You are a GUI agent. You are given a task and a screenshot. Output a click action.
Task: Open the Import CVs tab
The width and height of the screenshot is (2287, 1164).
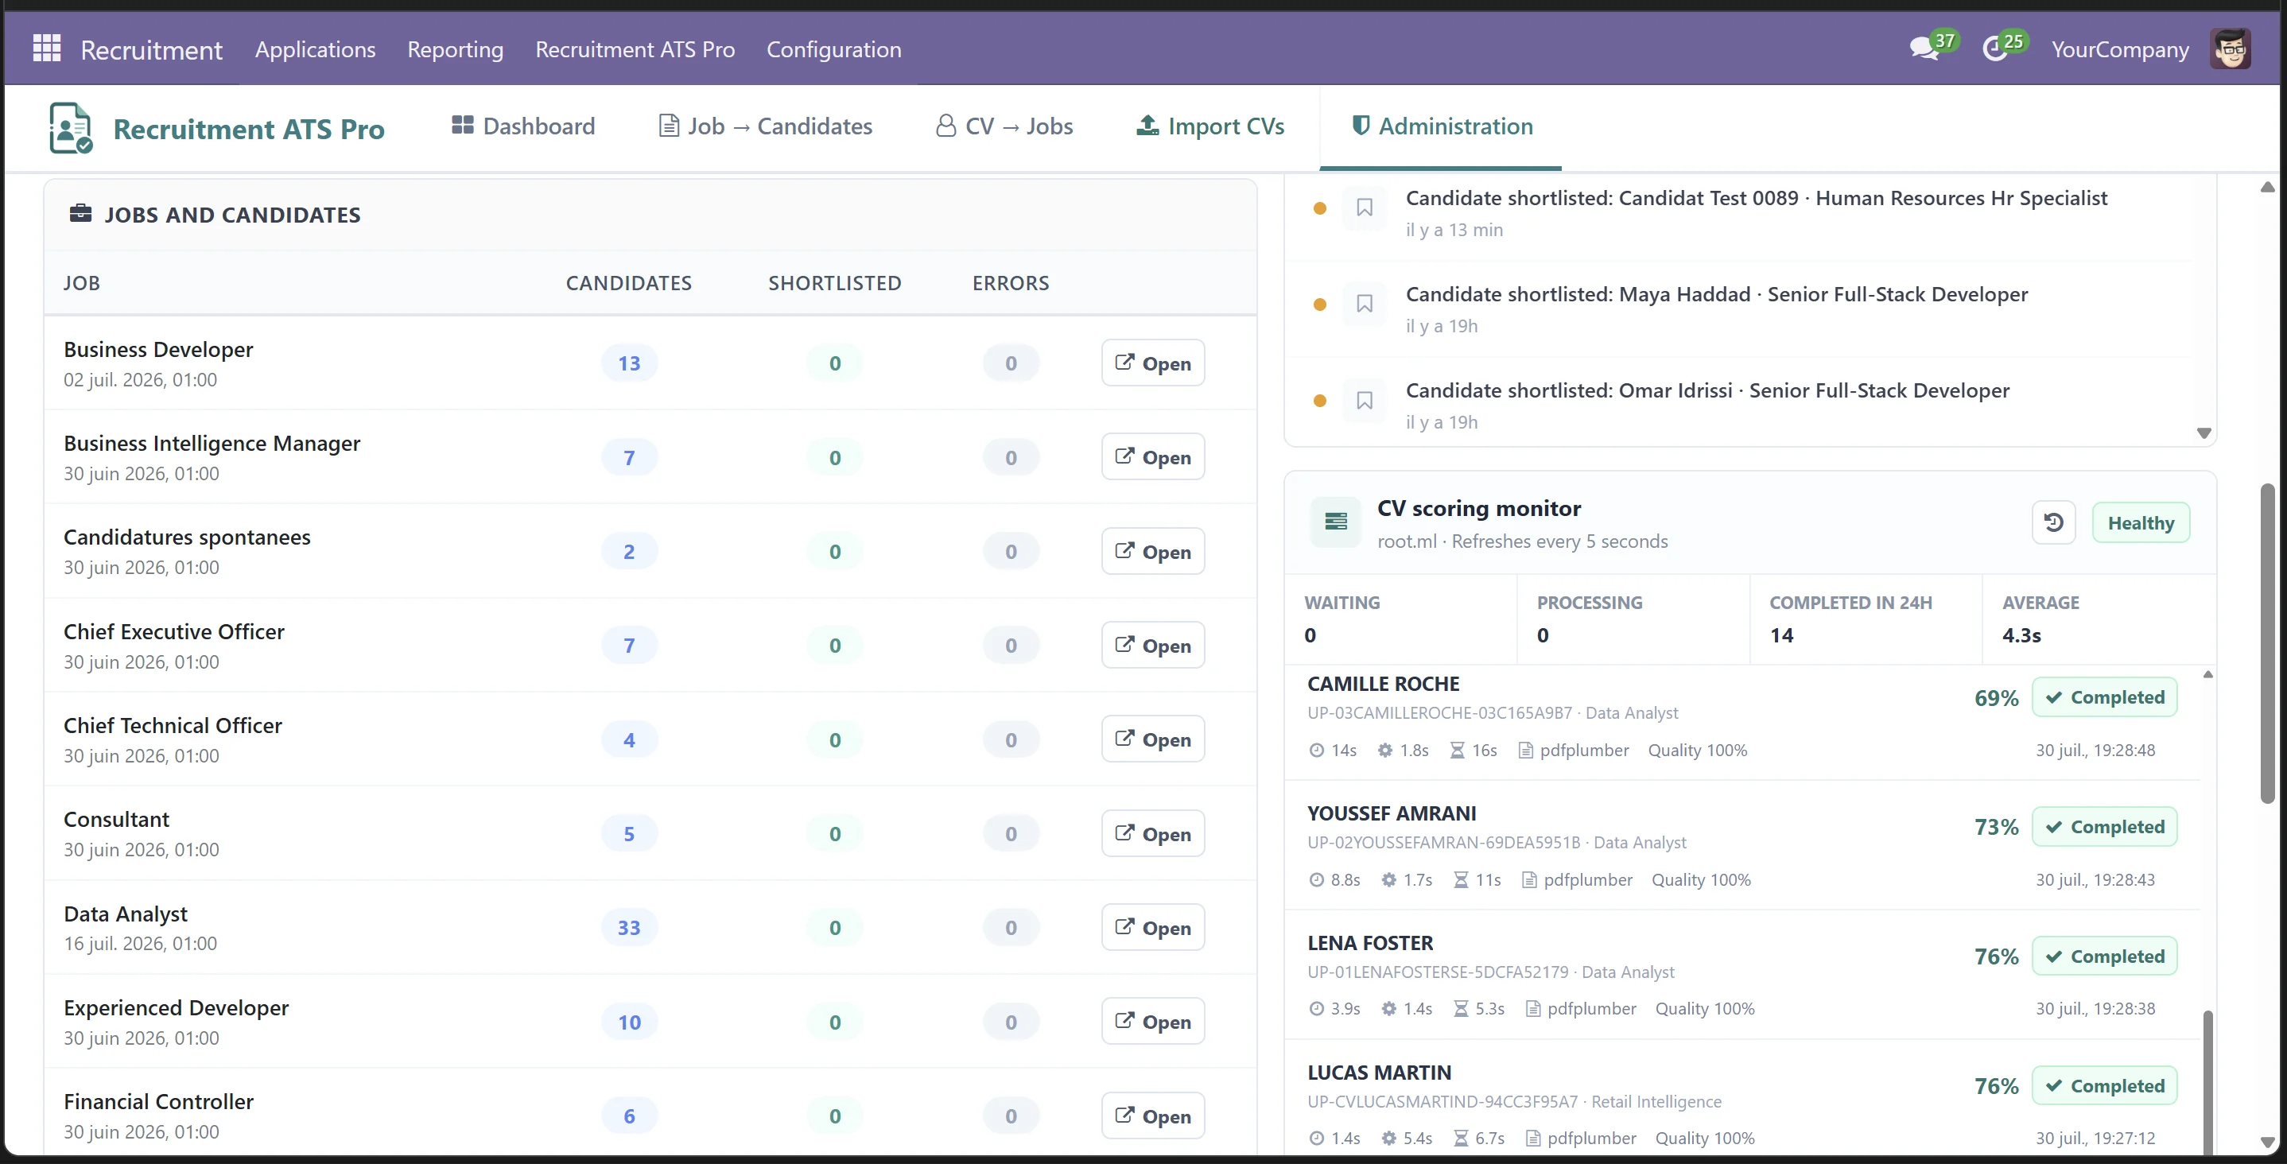(x=1210, y=126)
